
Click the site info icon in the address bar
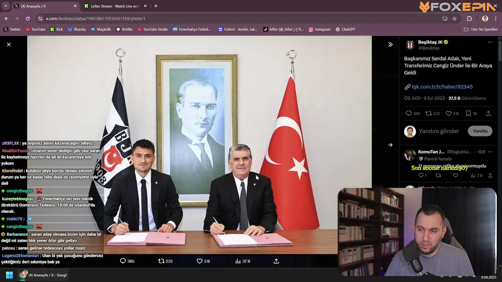[x=40, y=18]
